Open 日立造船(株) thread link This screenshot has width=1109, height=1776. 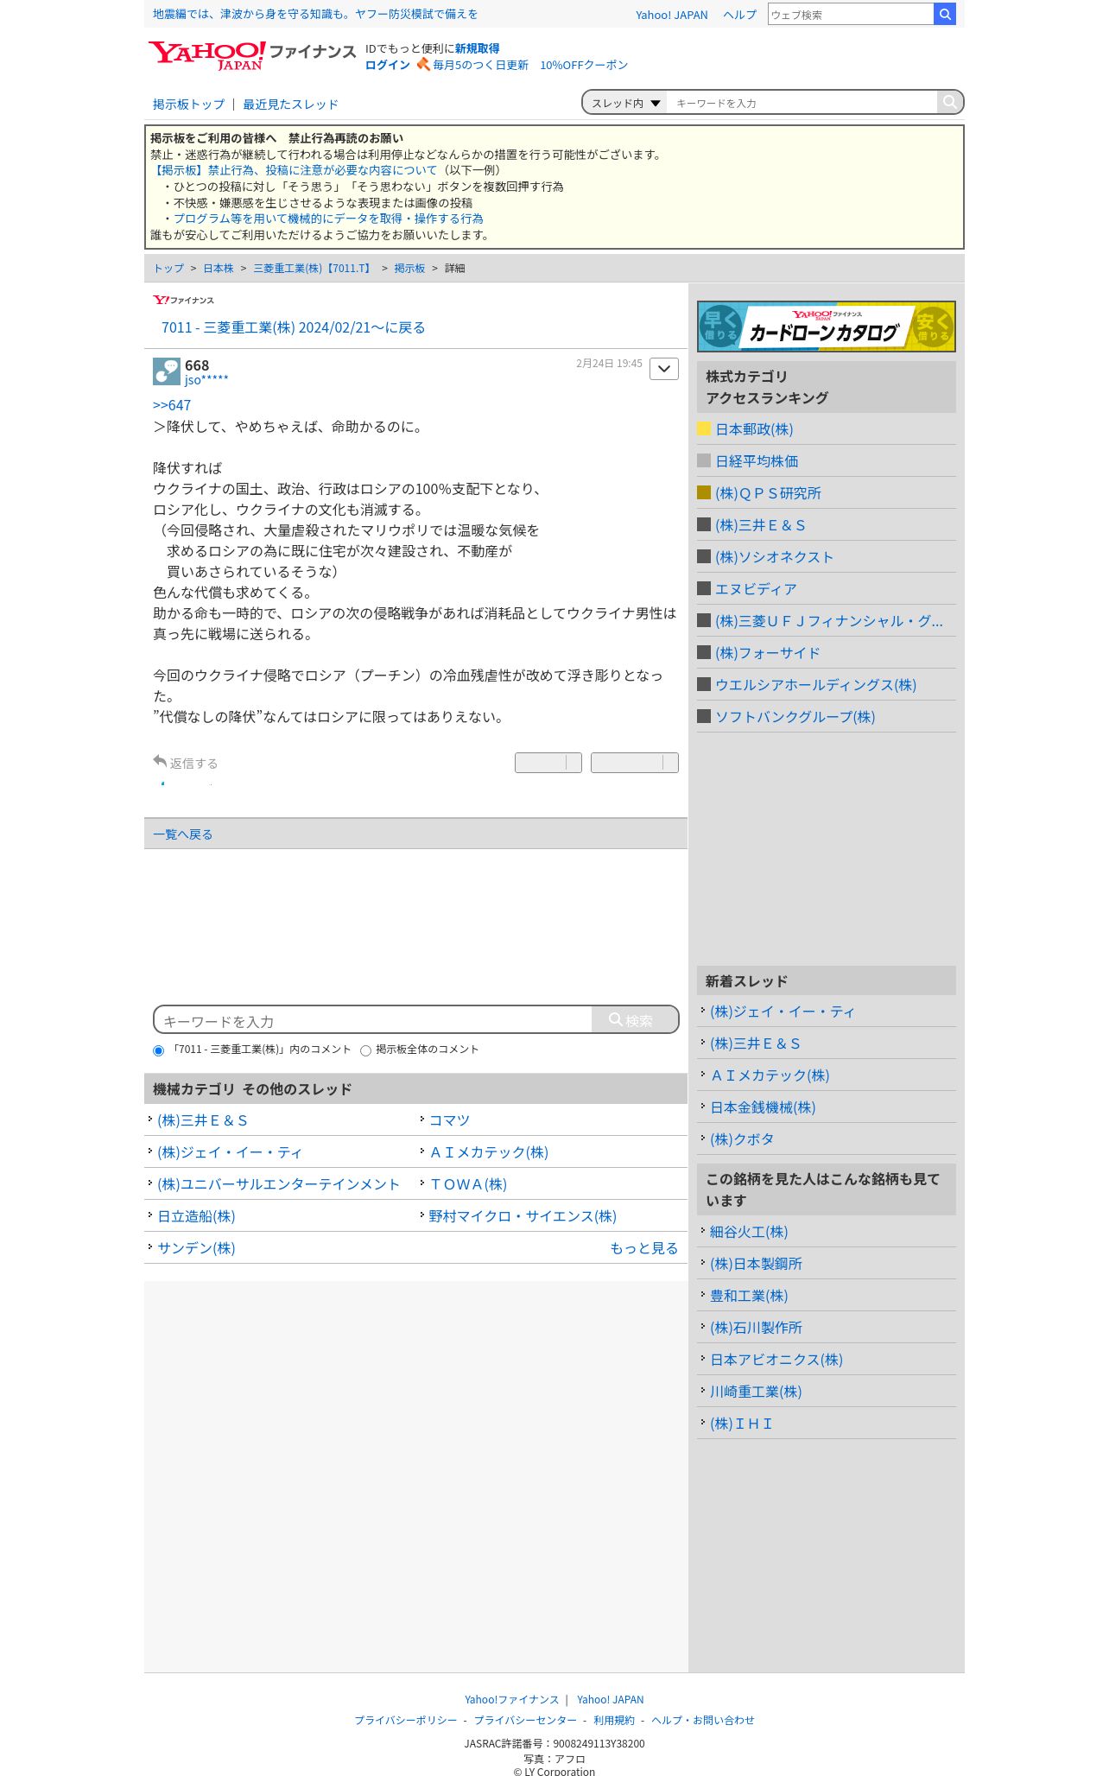(196, 1216)
